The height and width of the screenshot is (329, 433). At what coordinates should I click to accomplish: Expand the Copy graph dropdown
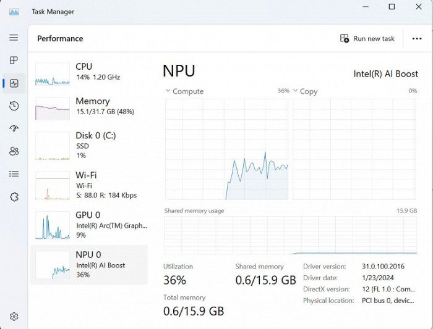click(296, 91)
